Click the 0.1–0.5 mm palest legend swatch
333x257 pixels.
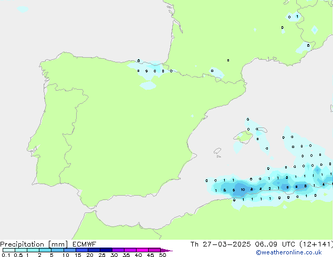click(9, 250)
